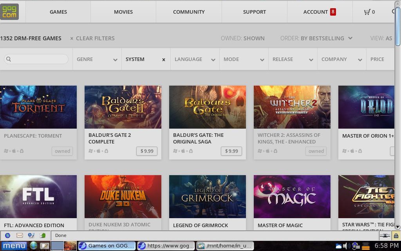
Task: Switch to 'https://www.gog...' taskbar window
Action: 166,246
